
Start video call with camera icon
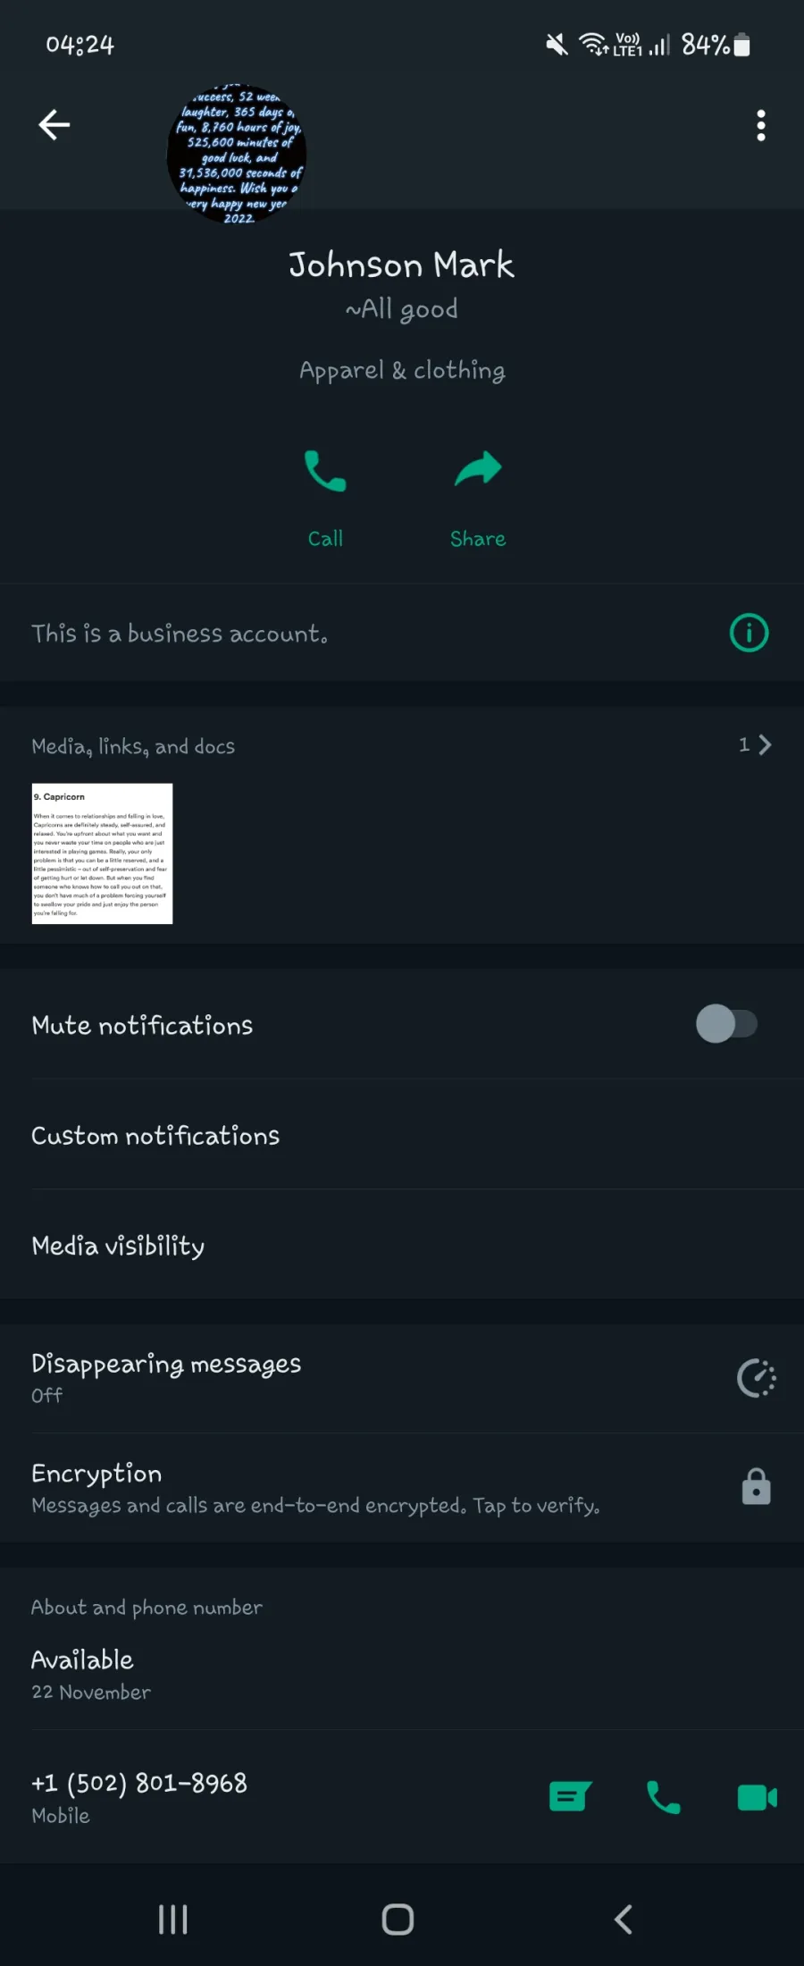tap(757, 1797)
